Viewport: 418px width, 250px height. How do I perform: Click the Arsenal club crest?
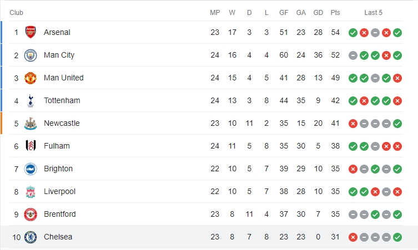tap(31, 32)
